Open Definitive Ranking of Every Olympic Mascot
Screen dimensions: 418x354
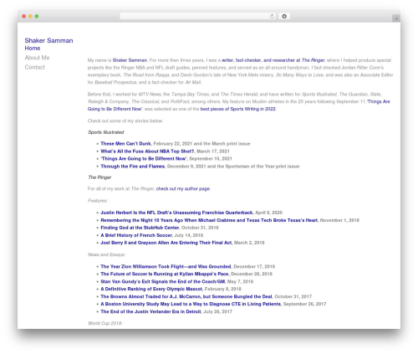(x=151, y=289)
